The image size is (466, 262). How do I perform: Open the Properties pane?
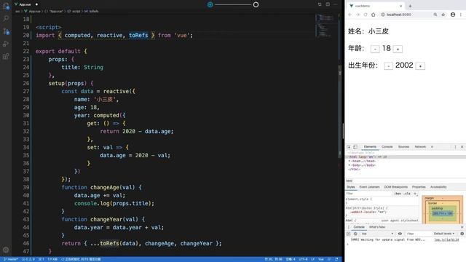coord(419,187)
